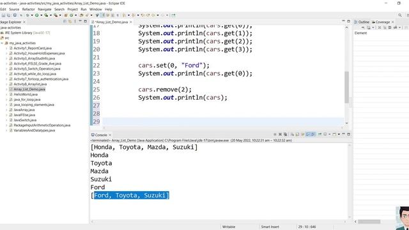
Task: Toggle Link with Editor in Package Explorer
Action: [70, 21]
